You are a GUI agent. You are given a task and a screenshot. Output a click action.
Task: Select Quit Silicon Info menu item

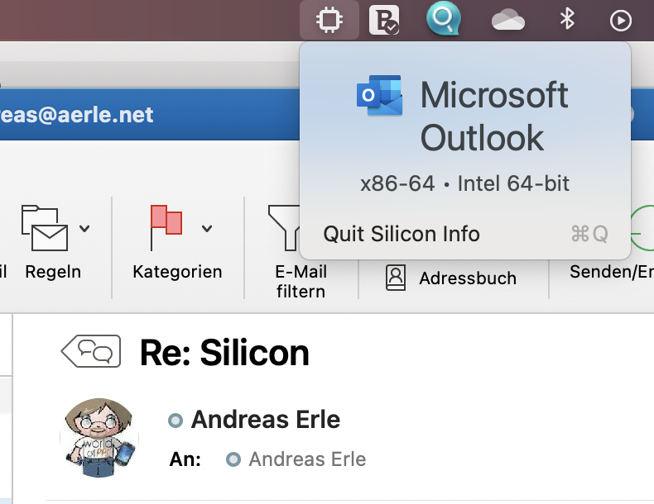point(402,234)
